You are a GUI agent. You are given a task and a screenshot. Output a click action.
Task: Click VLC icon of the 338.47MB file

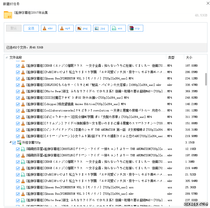tap(23, 85)
